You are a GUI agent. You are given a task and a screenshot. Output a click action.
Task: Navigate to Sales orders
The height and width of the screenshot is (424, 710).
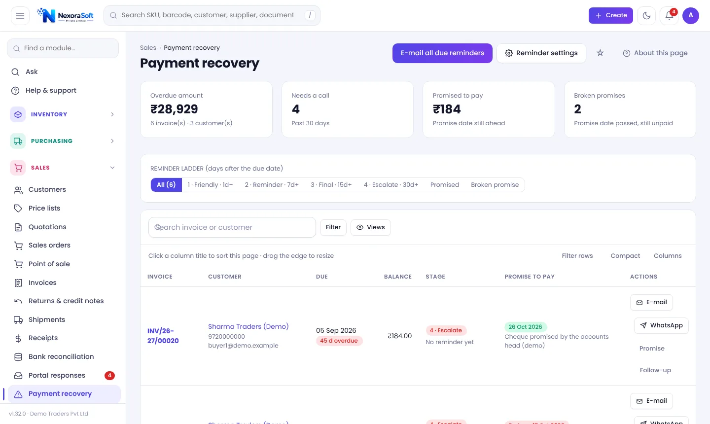tap(63, 245)
